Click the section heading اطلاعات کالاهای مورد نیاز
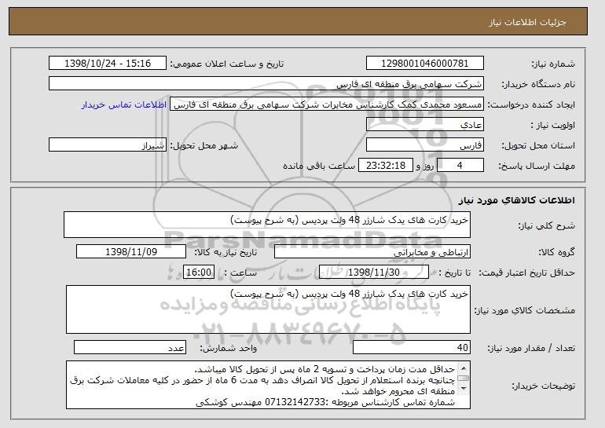Image resolution: width=605 pixels, height=428 pixels. tap(517, 200)
